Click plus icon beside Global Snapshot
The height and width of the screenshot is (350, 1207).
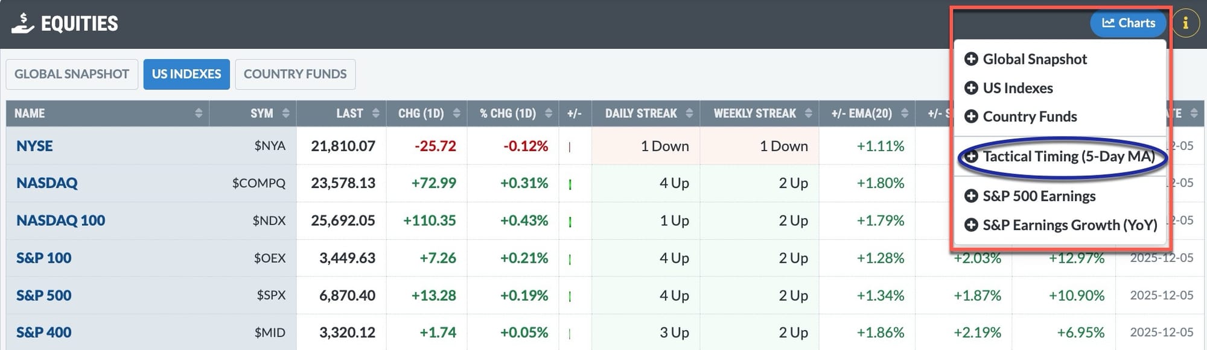tap(971, 59)
